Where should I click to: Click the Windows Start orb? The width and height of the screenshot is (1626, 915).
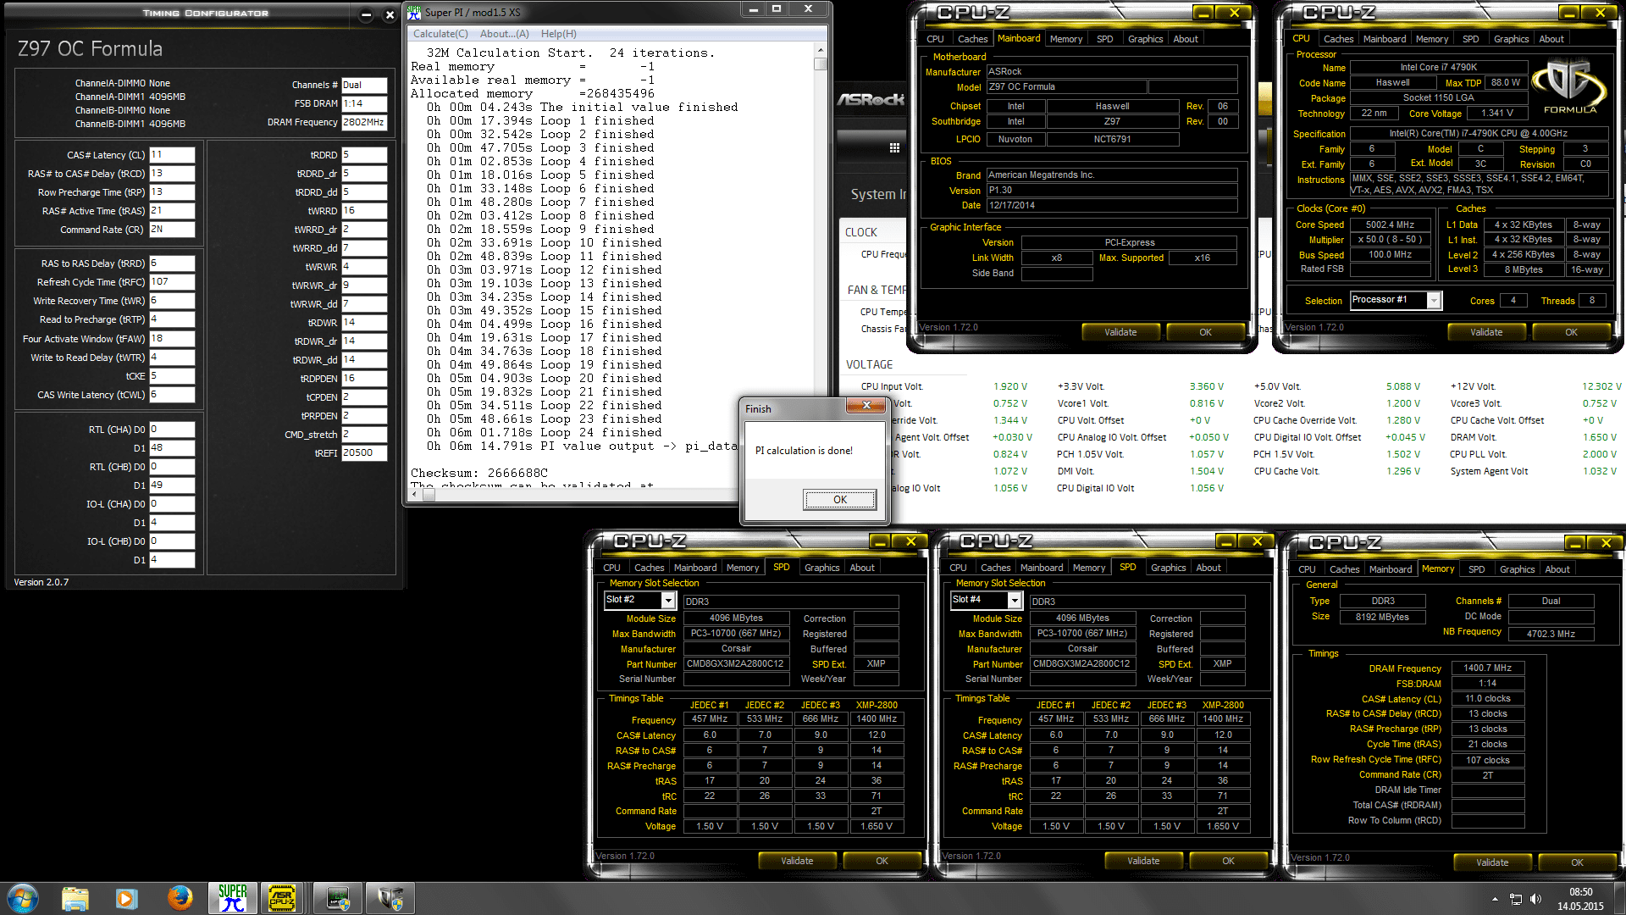23,898
